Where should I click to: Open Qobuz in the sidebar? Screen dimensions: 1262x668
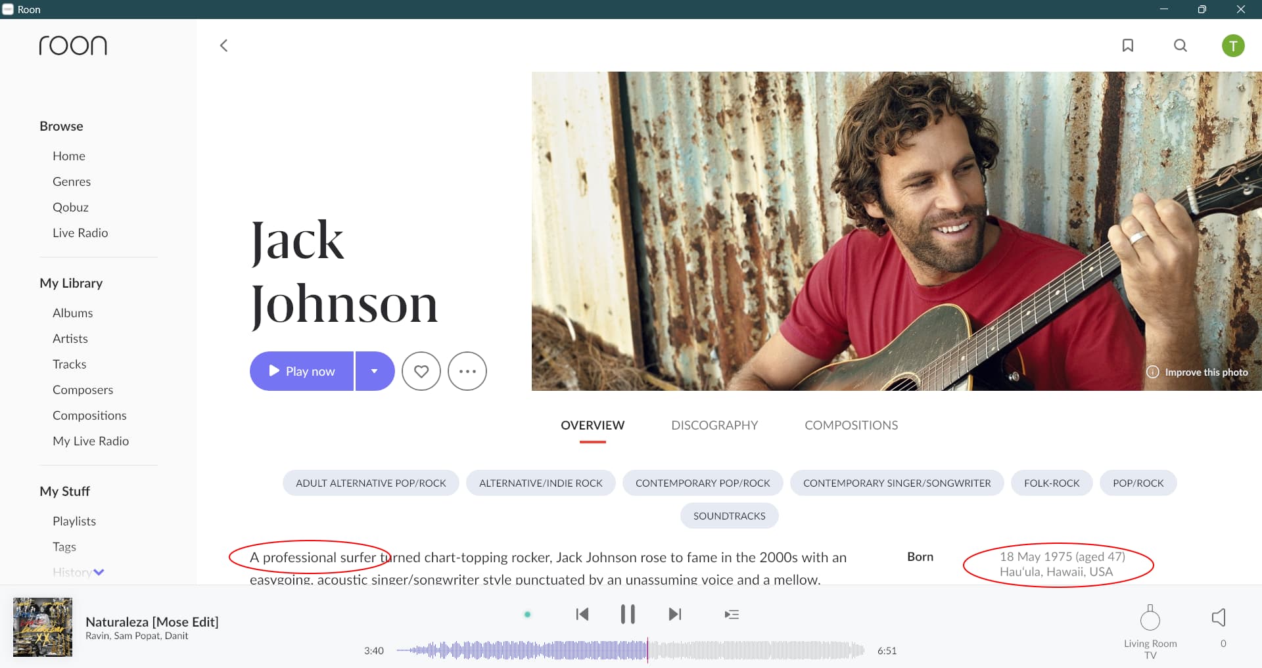tap(70, 207)
